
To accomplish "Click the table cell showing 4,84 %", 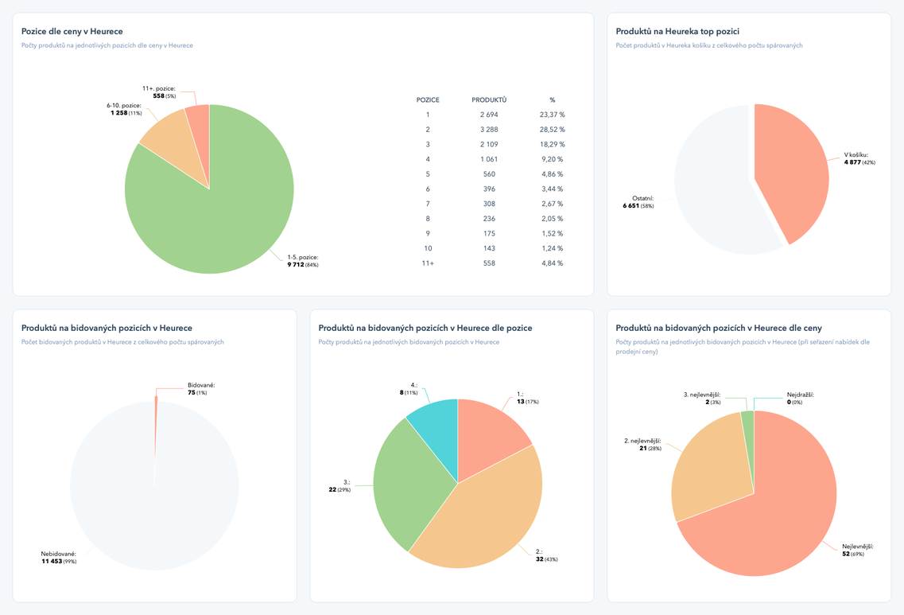I will 553,263.
